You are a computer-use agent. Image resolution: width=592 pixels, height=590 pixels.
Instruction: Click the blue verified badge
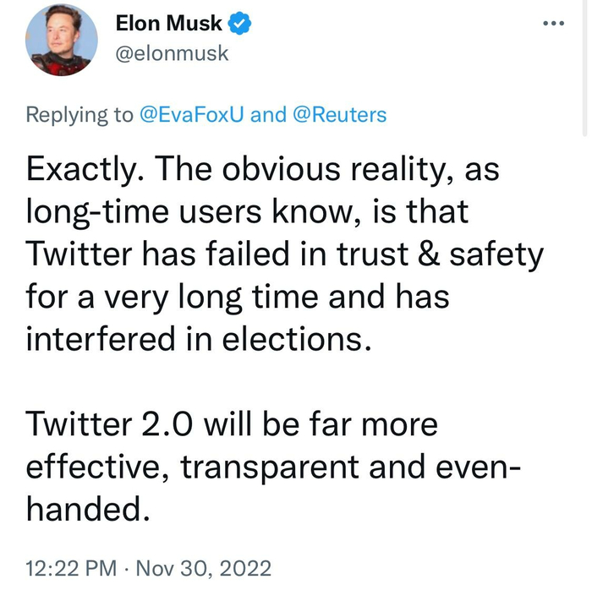click(x=240, y=25)
